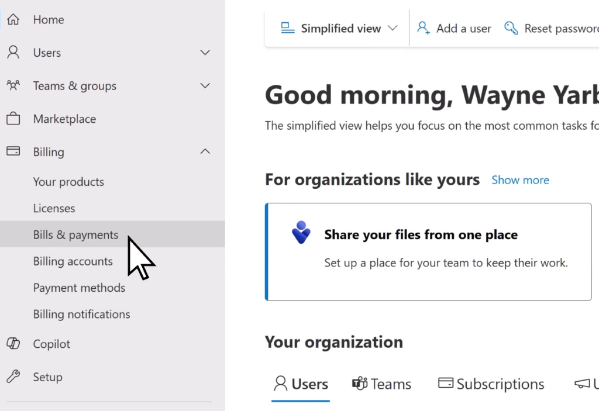
Task: Click the Show more link
Action: click(520, 180)
